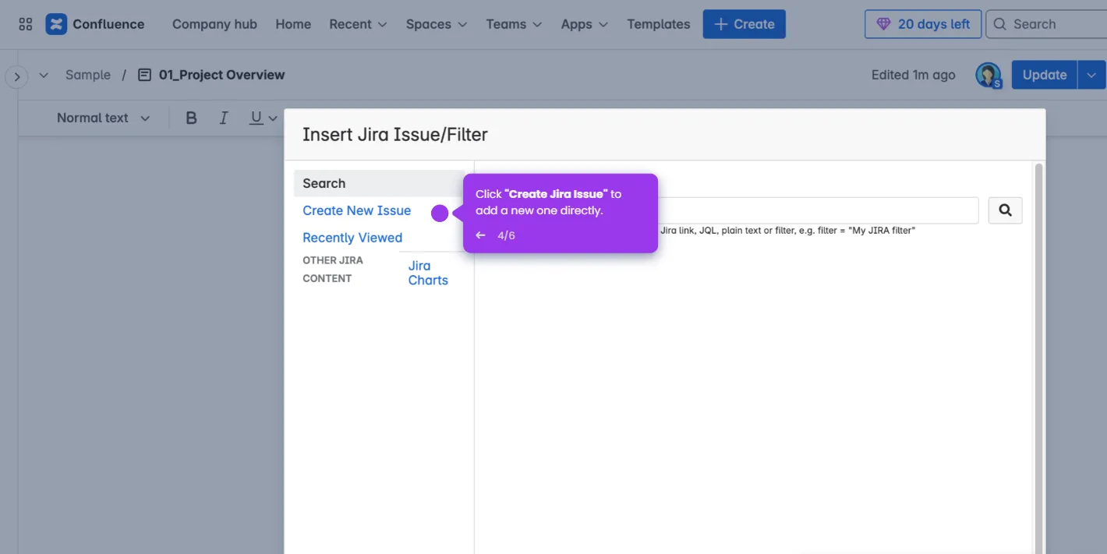Expand the sidebar with arrow icon
Screen dimensions: 1107x554
coord(16,76)
